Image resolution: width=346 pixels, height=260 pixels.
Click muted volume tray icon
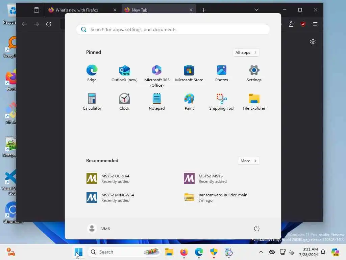pyautogui.click(x=291, y=252)
